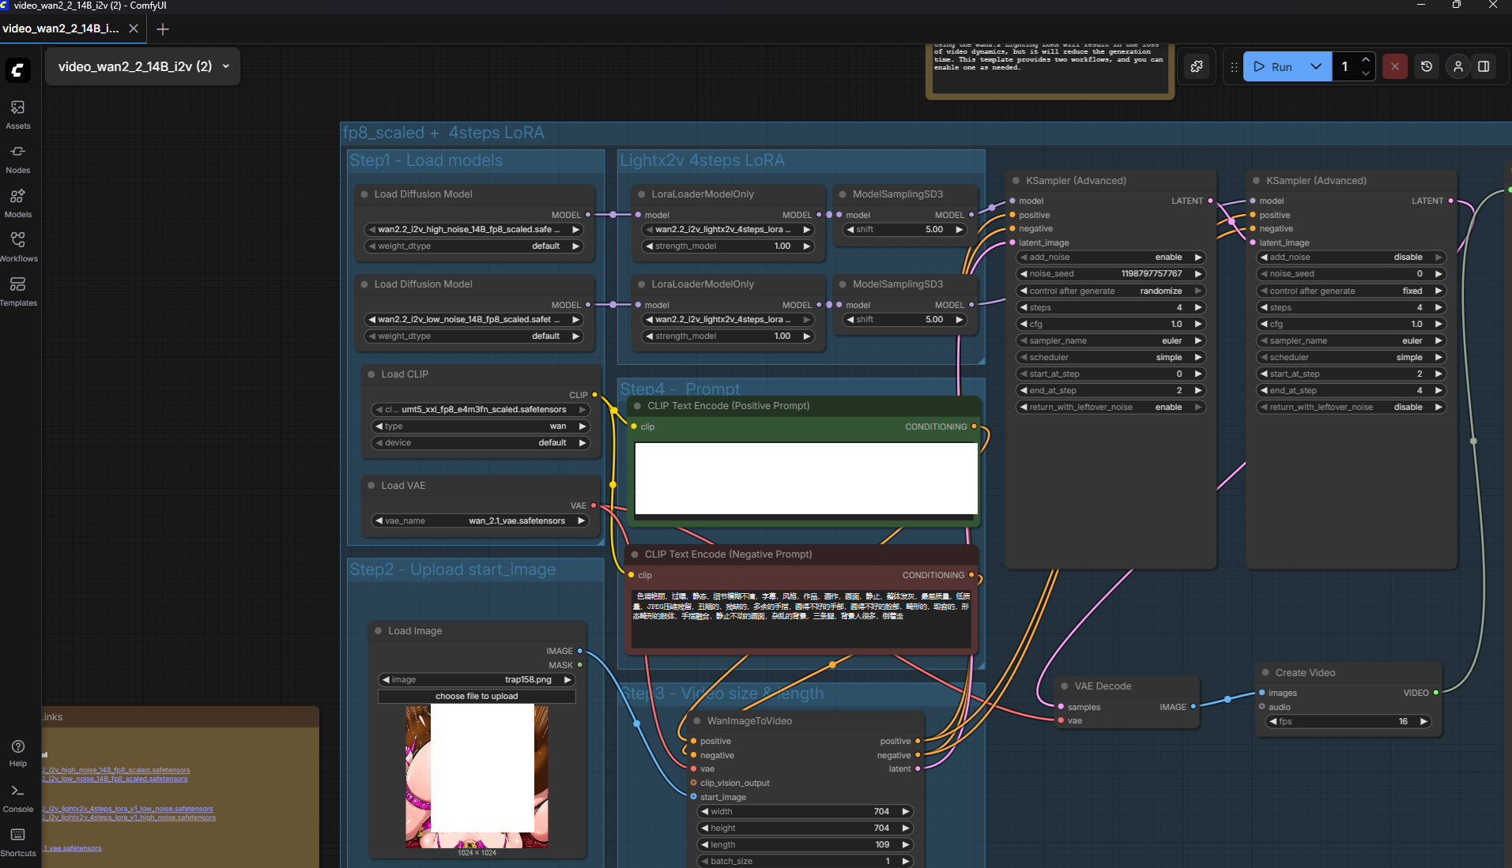Collapse the Negative Prompt CLIP Text Encode node
Screen dimensions: 1512x868
pyautogui.click(x=634, y=554)
